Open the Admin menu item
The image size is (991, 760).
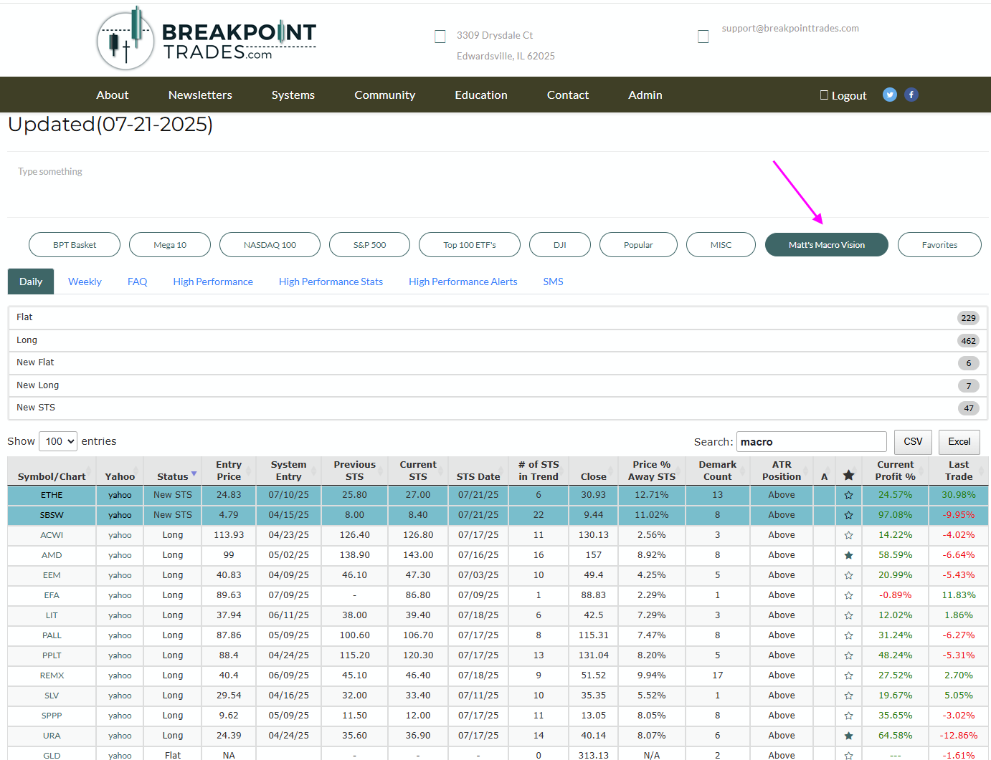[645, 95]
